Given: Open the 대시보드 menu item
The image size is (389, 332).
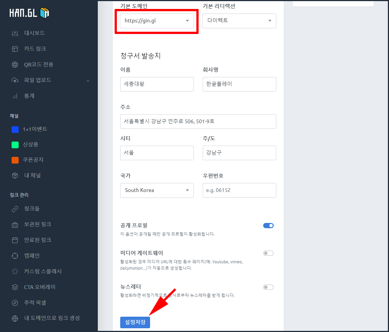Looking at the screenshot, I should [34, 33].
